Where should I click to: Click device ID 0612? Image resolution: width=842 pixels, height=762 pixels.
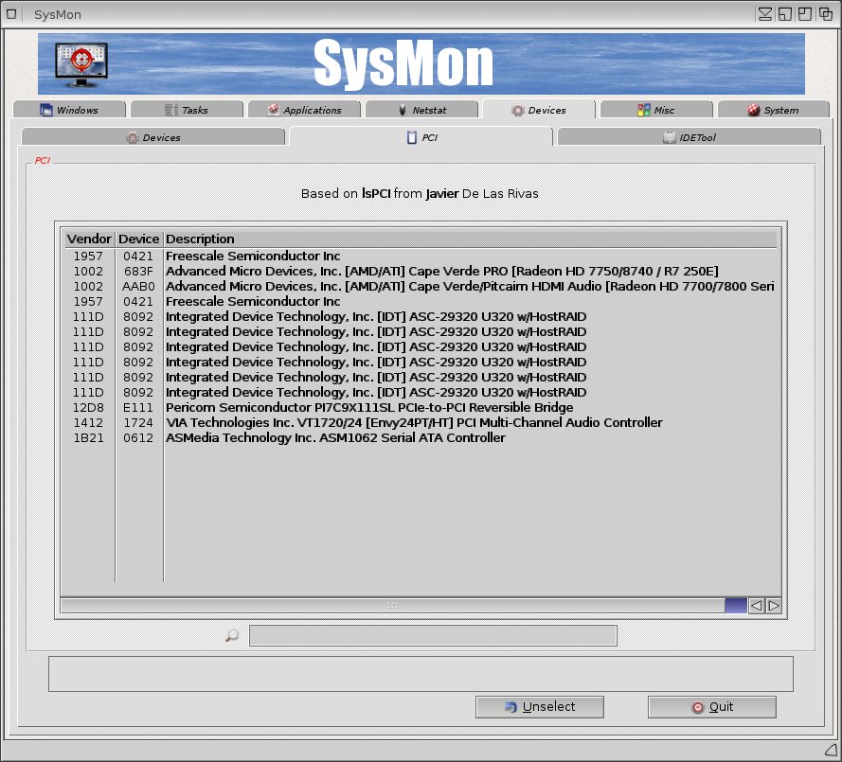click(138, 437)
